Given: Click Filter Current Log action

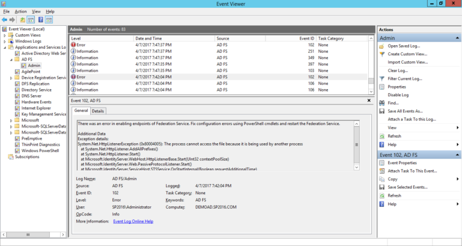Looking at the screenshot, I should (x=405, y=79).
